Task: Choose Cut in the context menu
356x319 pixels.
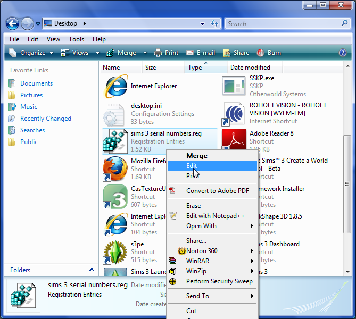Action: pyautogui.click(x=212, y=311)
